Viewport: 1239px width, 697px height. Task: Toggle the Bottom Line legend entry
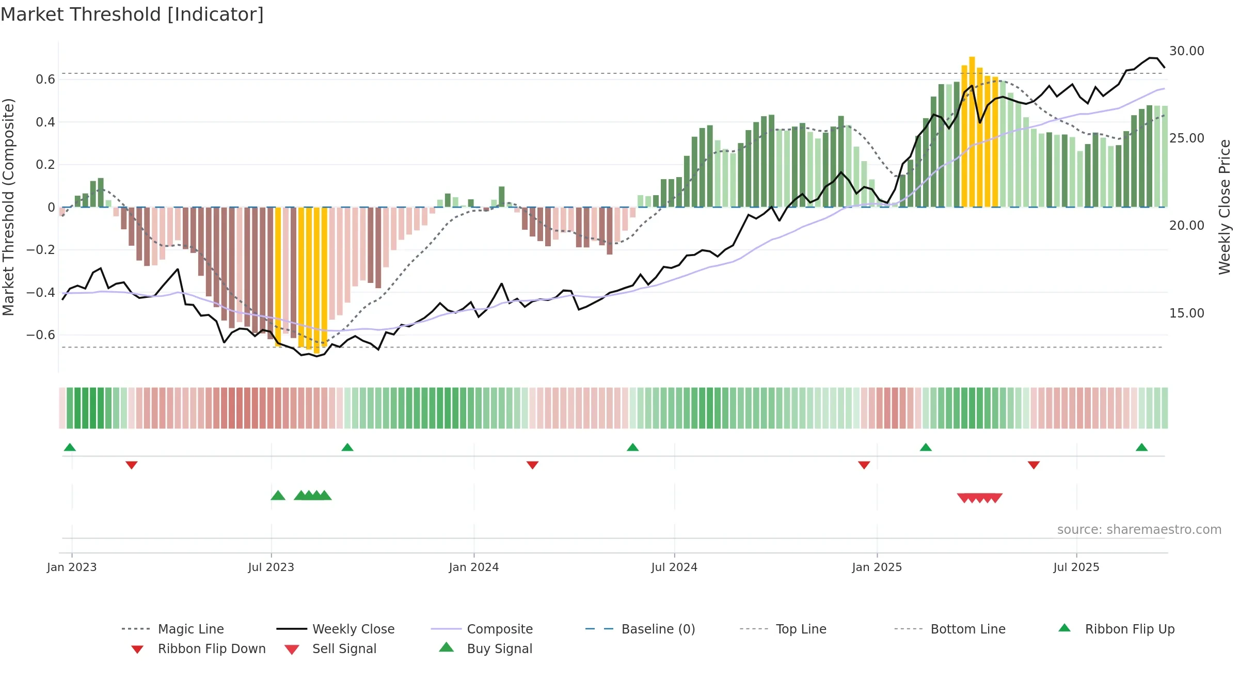[x=950, y=629]
